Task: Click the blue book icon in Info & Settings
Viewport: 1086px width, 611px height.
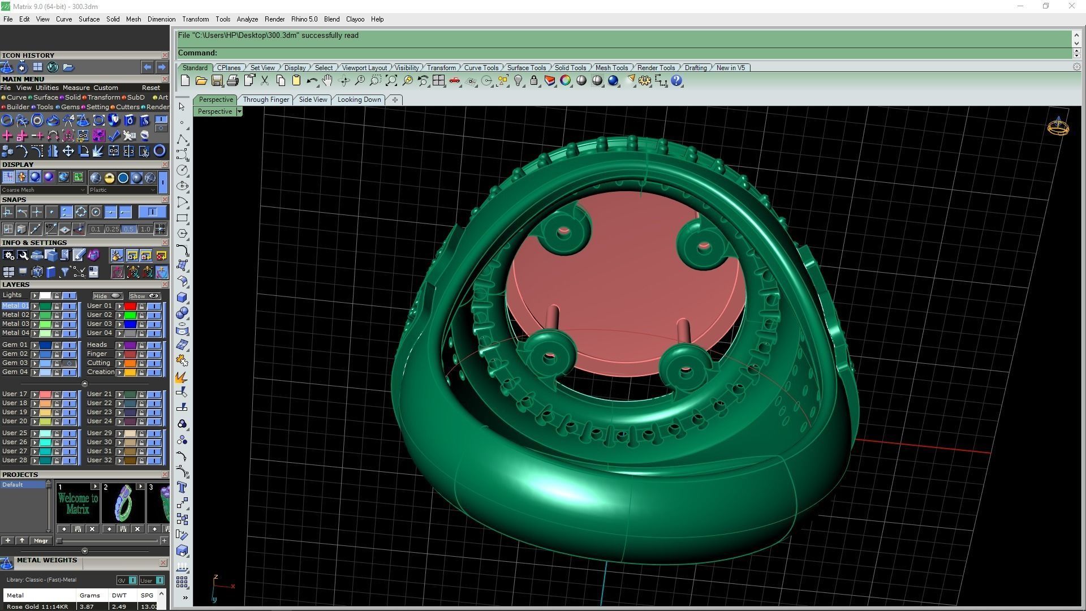Action: click(x=51, y=272)
